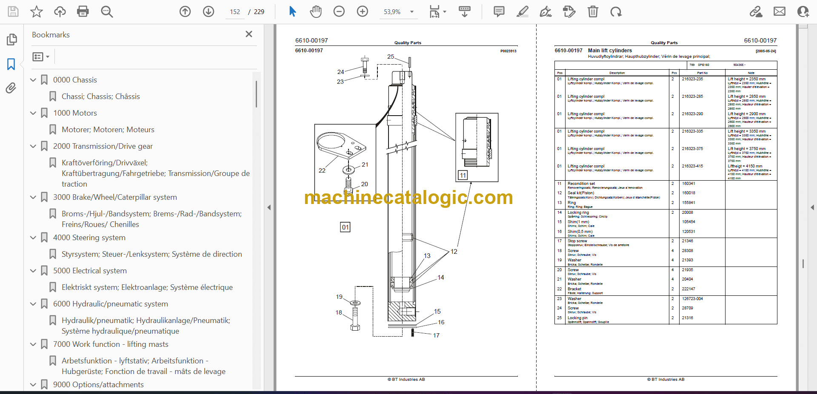The height and width of the screenshot is (394, 817).
Task: Open the zoom level dropdown
Action: tap(411, 12)
